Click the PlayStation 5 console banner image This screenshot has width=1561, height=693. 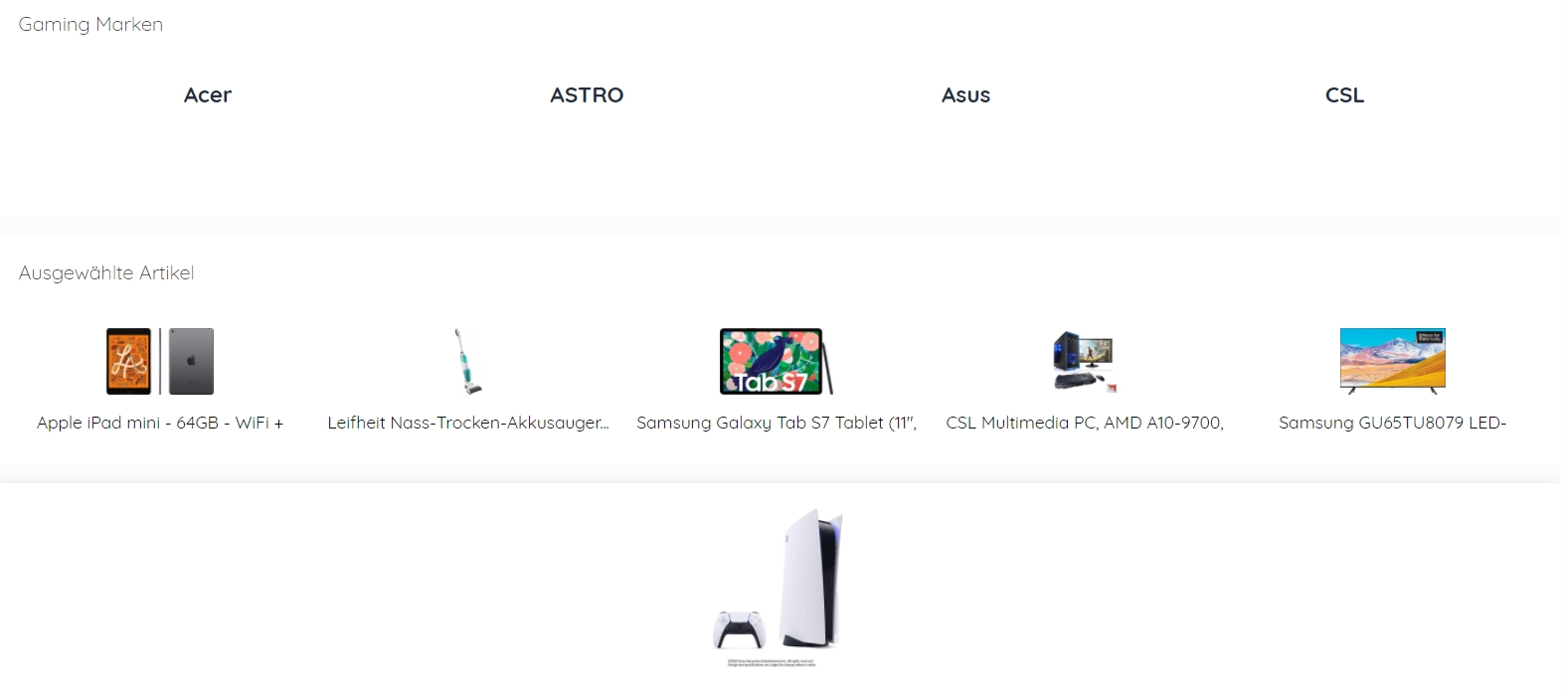(x=780, y=587)
